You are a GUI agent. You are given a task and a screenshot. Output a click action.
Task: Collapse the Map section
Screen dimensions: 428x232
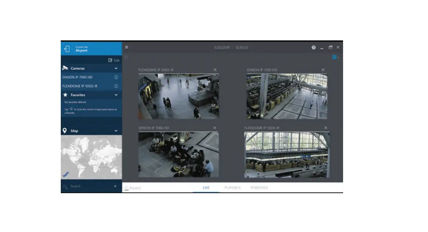pyautogui.click(x=116, y=131)
